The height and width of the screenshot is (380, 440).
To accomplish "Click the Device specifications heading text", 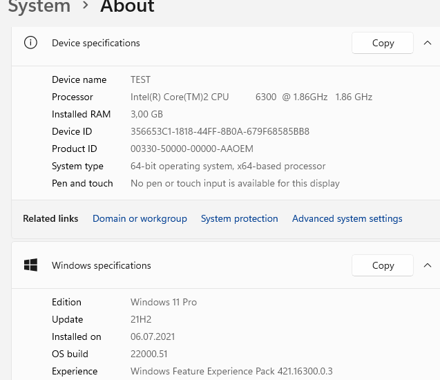I will 96,44.
